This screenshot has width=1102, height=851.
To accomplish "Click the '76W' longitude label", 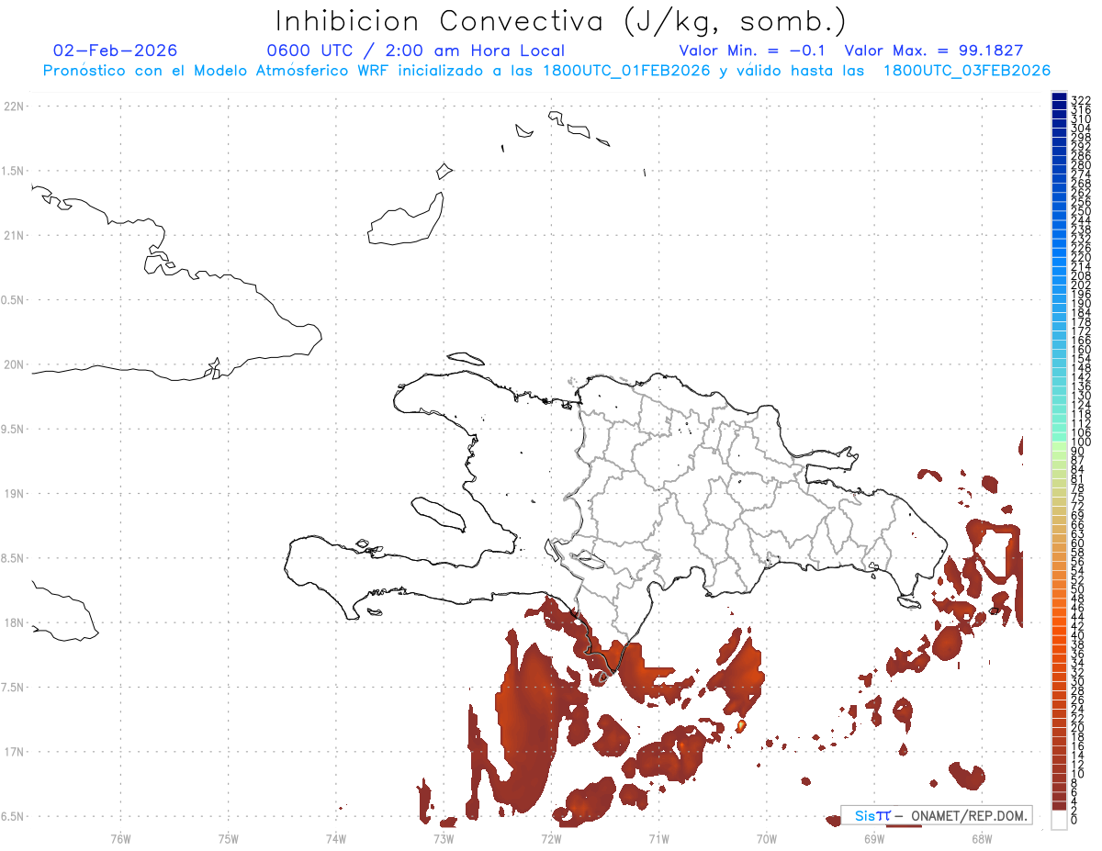I will click(120, 837).
